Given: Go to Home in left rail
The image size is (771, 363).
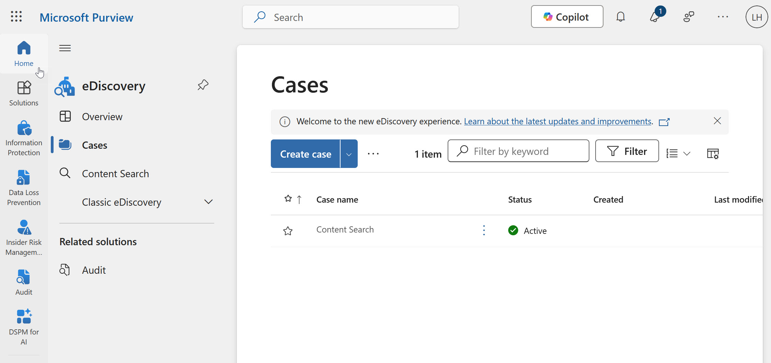Looking at the screenshot, I should click(x=24, y=54).
